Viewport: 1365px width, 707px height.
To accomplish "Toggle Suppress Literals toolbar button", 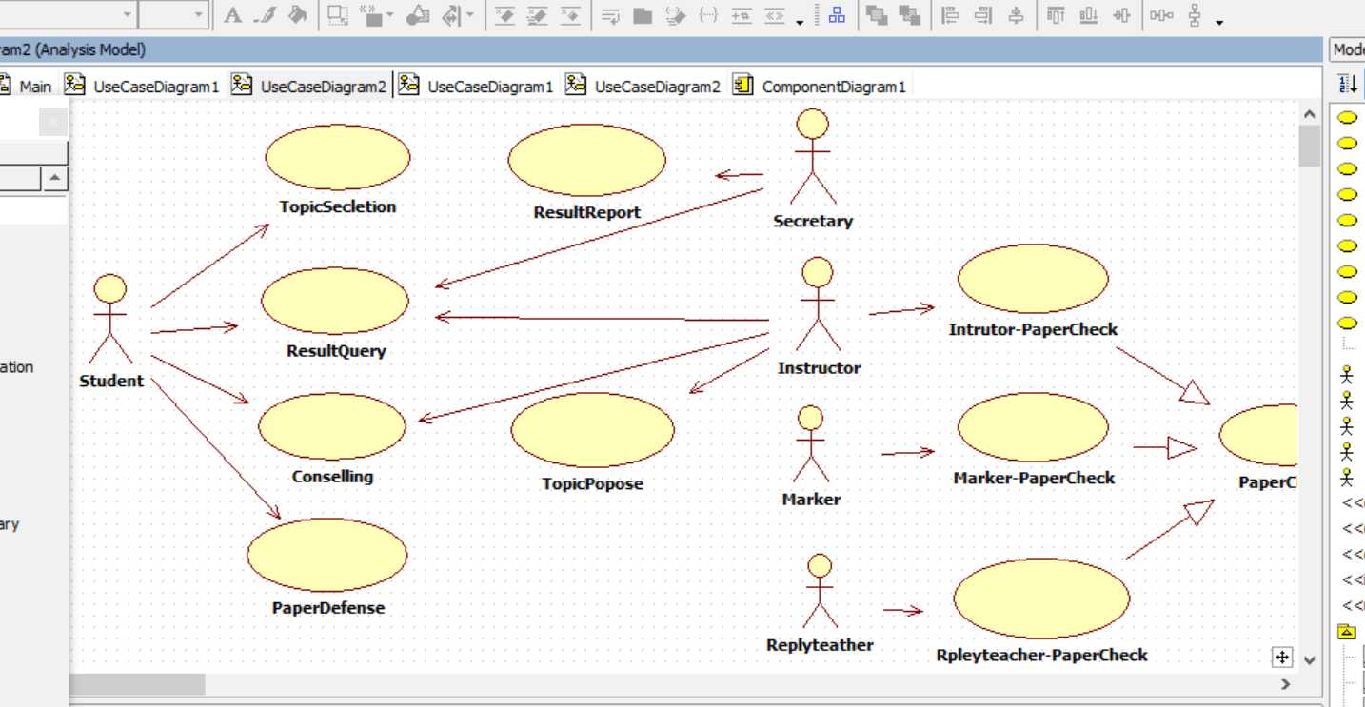I will coord(570,15).
